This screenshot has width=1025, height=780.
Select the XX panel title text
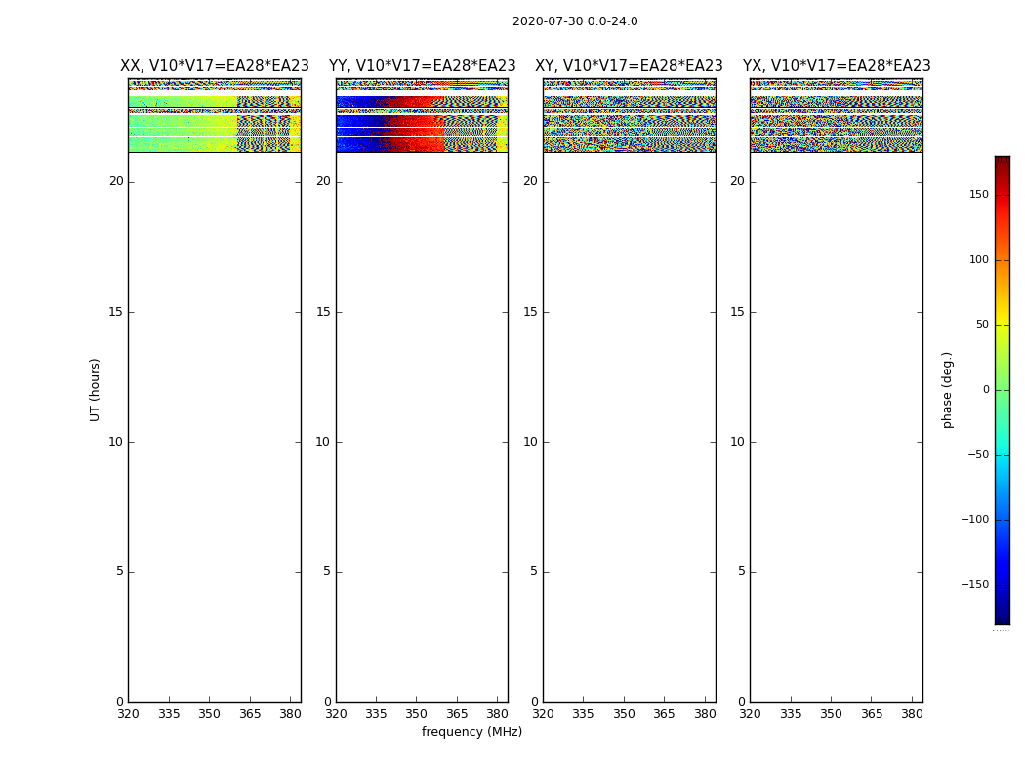coord(215,66)
